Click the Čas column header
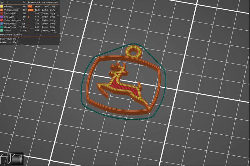The height and width of the screenshot is (166, 250). (x=25, y=3)
